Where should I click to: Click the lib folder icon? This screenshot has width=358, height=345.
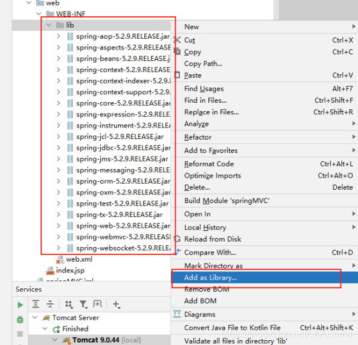pos(60,25)
